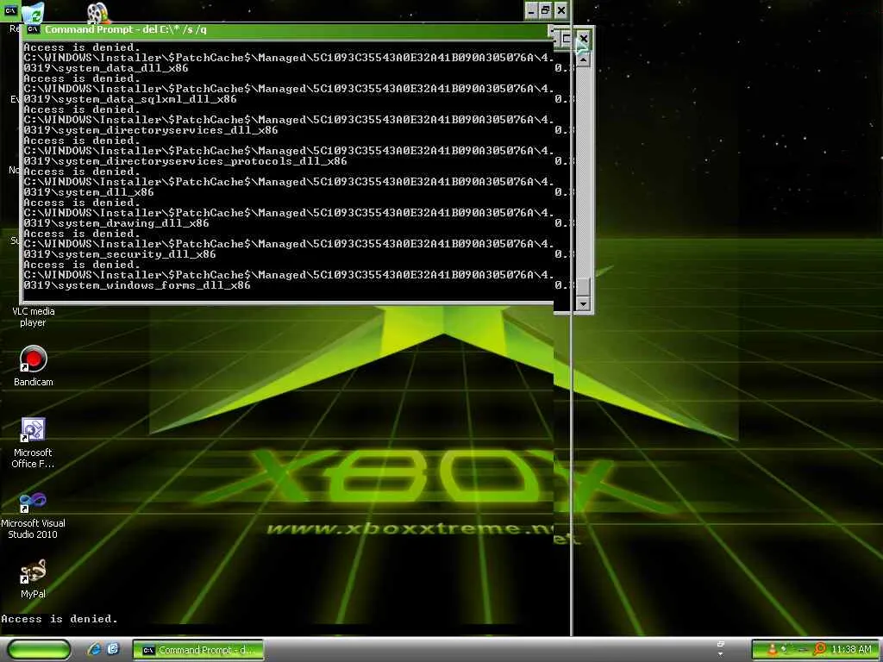The width and height of the screenshot is (883, 662).
Task: Launch Microsoft Visual Studio 2010 shortcut
Action: [x=33, y=501]
